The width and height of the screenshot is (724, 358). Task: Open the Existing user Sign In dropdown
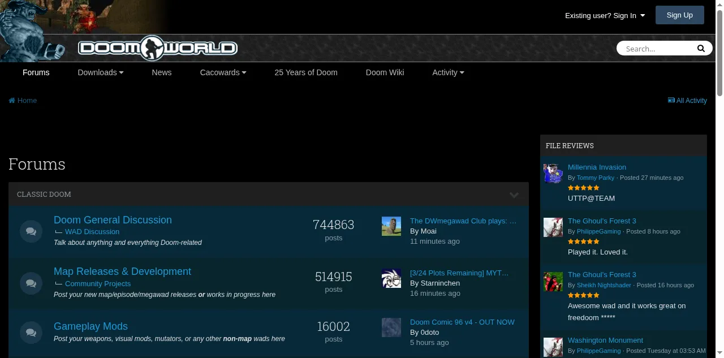pos(605,15)
